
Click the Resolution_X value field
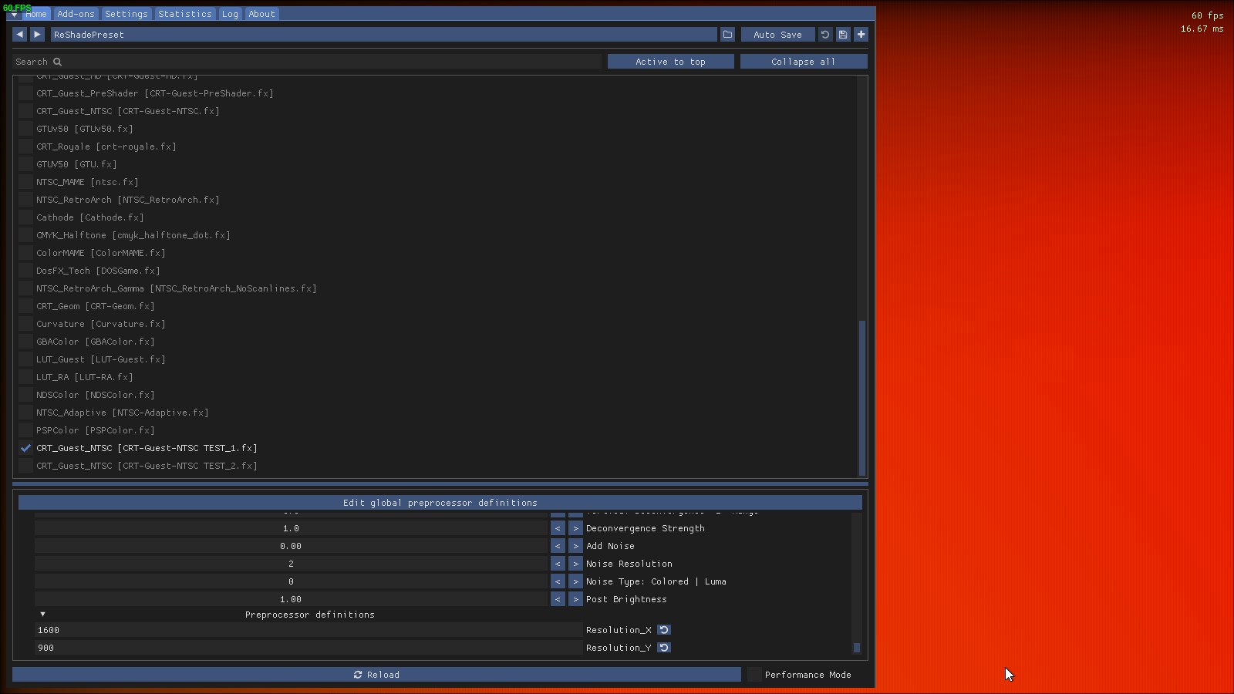point(308,630)
